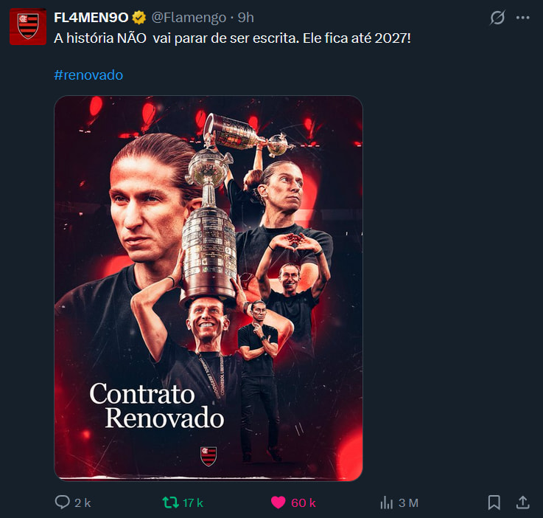
Task: Expand the three-dot More options menu
Action: point(523,18)
